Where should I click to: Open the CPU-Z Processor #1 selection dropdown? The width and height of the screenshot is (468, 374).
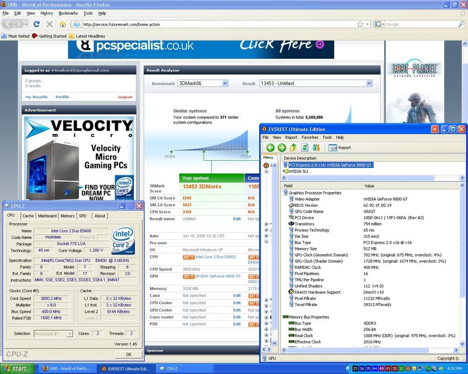point(69,334)
